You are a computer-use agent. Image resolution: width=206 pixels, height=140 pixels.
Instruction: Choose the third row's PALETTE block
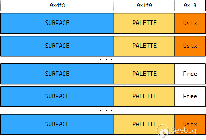[x=144, y=74]
